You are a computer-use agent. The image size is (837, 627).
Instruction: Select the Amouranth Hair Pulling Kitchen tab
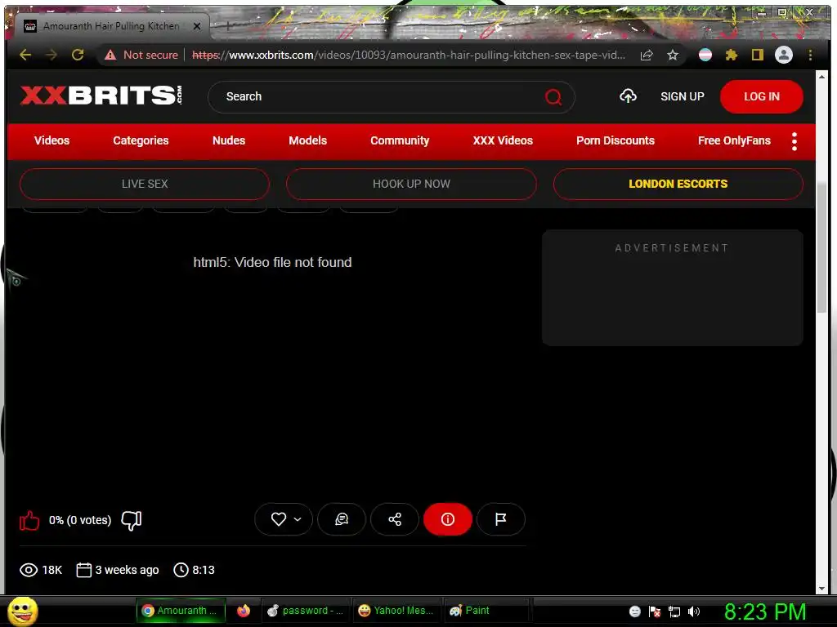coord(111,26)
